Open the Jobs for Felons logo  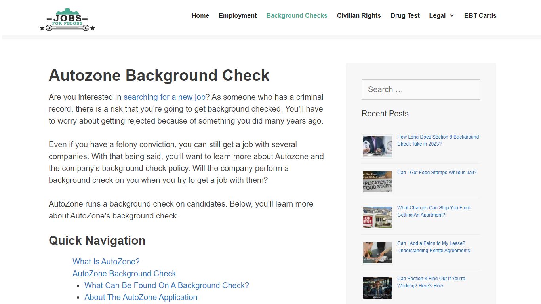pos(67,20)
